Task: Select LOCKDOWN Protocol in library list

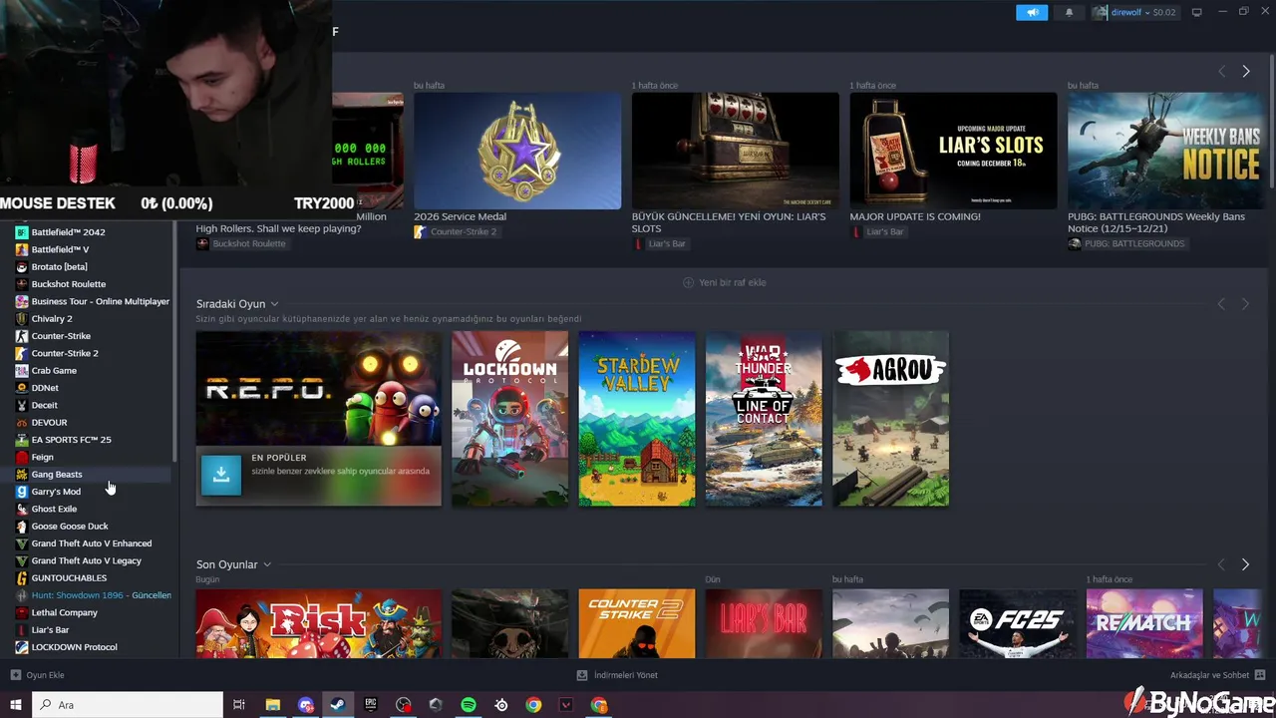Action: (74, 647)
